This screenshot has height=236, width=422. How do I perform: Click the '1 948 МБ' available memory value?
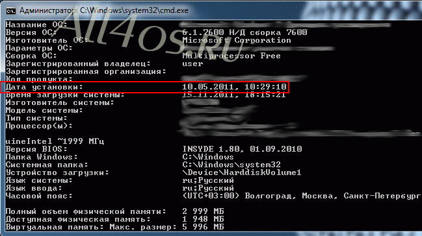pyautogui.click(x=203, y=219)
